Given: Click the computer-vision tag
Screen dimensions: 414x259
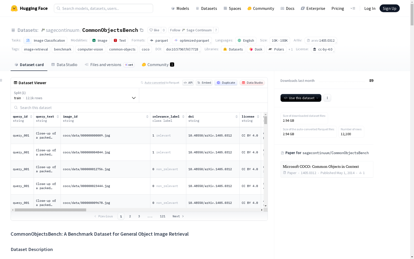Looking at the screenshot, I should click(90, 49).
